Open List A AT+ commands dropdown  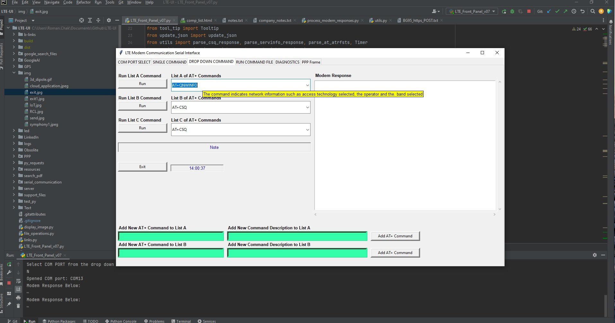coord(307,85)
